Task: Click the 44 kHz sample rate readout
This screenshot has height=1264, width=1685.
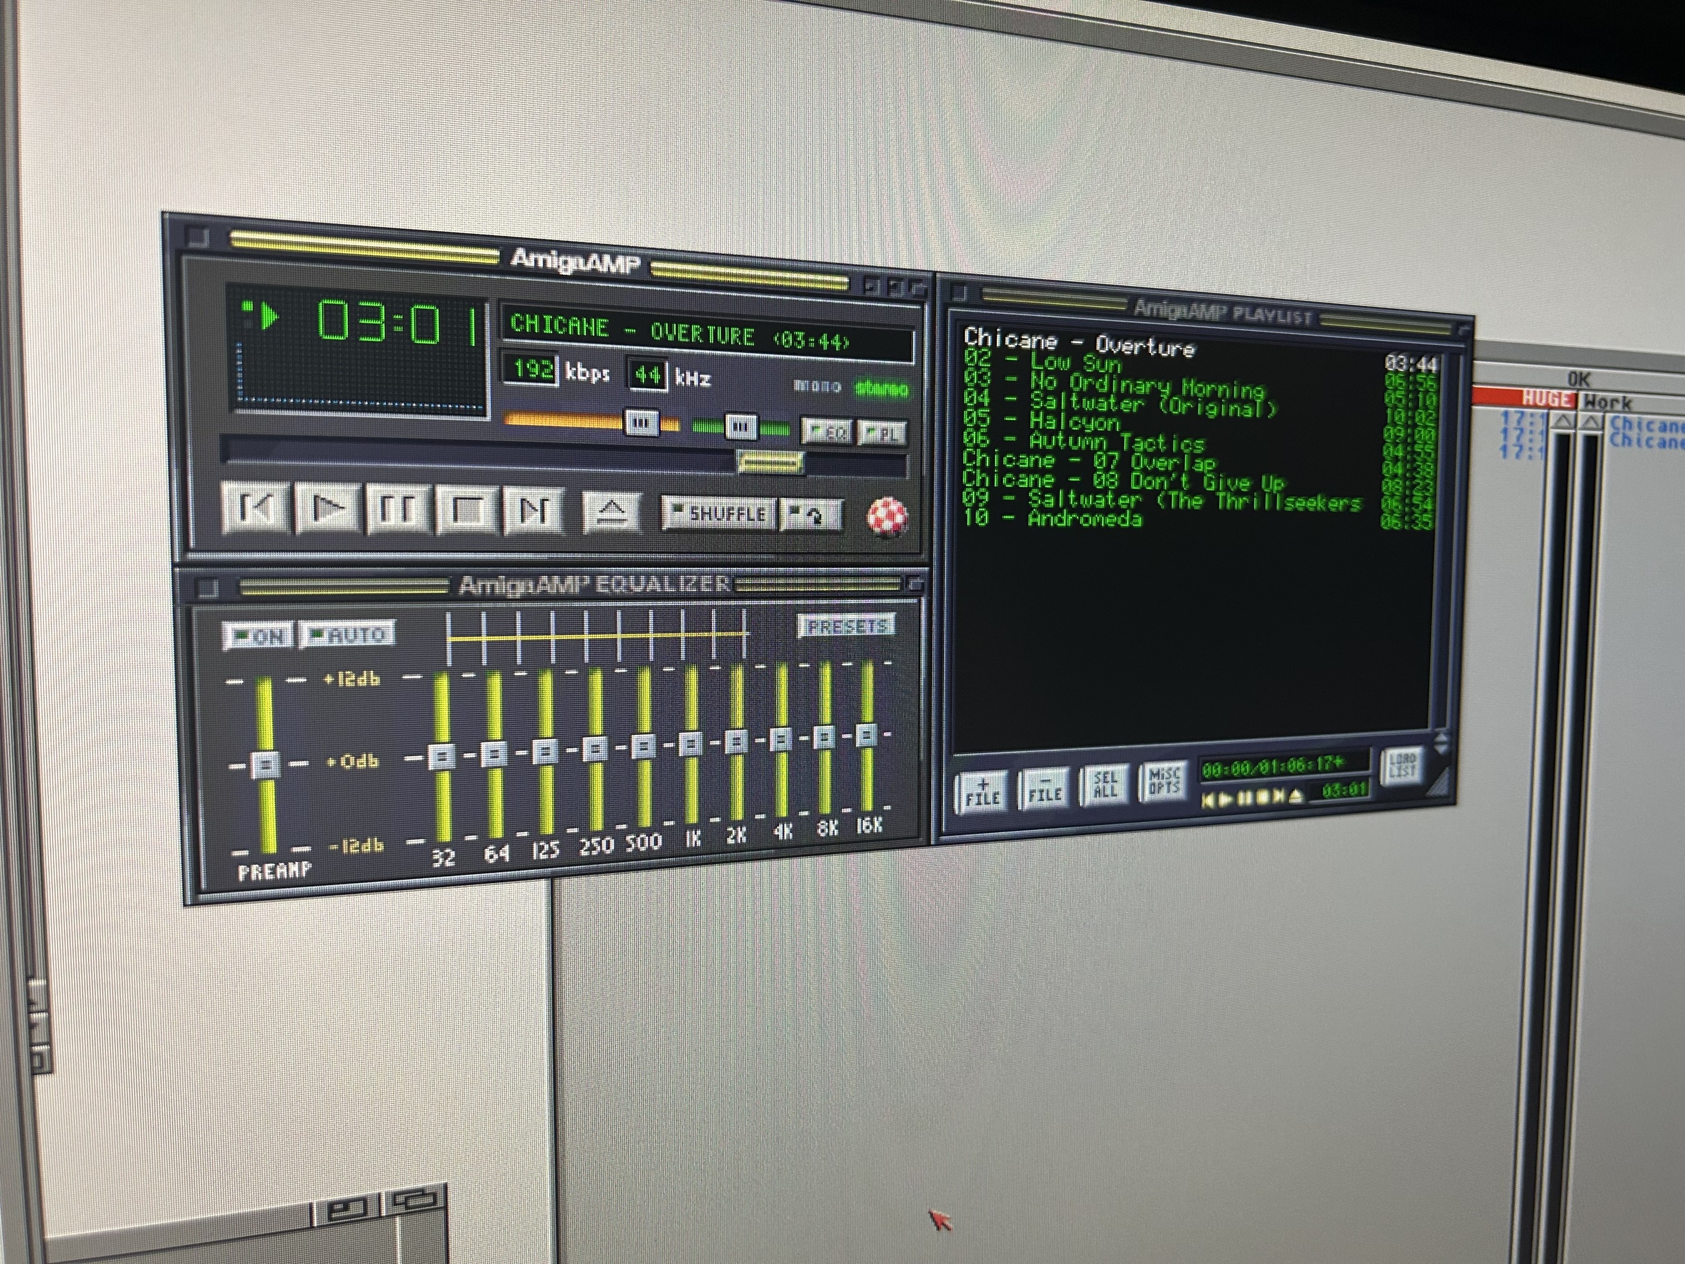Action: (x=648, y=375)
